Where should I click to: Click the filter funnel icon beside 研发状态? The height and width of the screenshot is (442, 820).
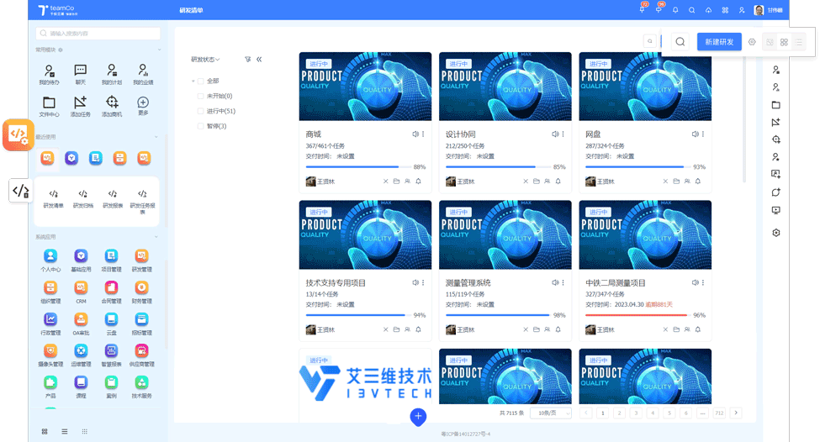247,59
